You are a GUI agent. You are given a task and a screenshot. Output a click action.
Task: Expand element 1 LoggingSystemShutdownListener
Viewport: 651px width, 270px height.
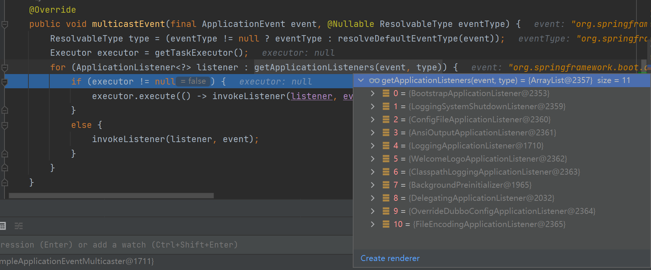(373, 107)
